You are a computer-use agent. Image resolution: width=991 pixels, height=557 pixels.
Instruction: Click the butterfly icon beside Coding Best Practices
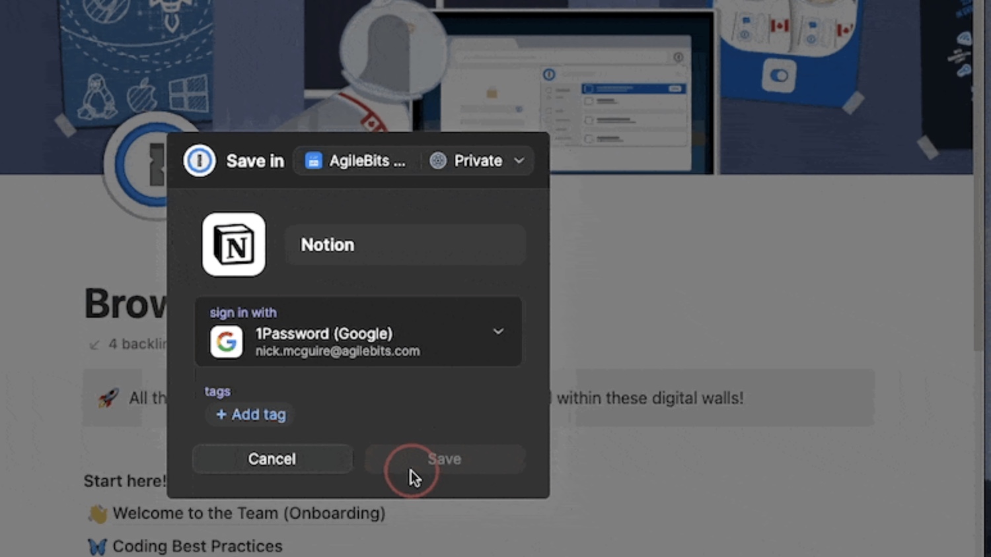96,546
